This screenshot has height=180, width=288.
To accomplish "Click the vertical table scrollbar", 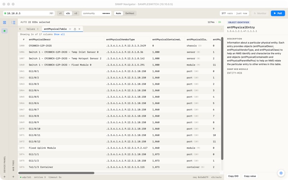I will [222, 98].
